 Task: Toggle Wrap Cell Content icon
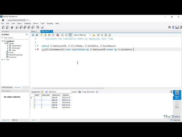[97, 92]
